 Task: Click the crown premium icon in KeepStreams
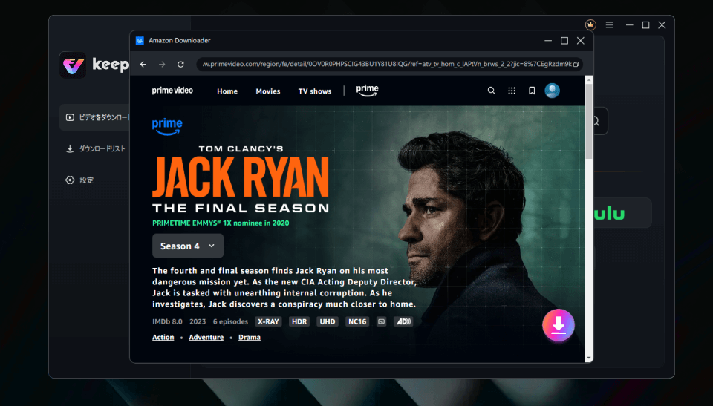[x=590, y=25]
